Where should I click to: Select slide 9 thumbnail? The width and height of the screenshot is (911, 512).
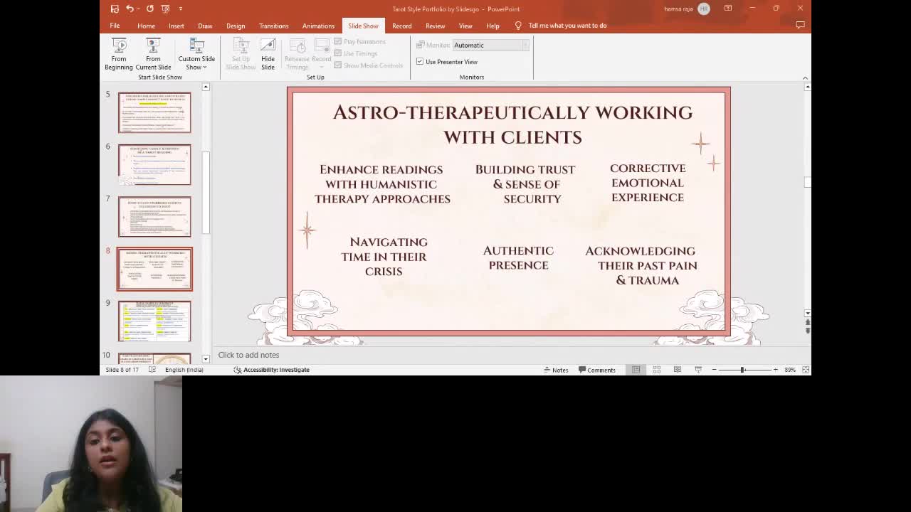tap(154, 321)
